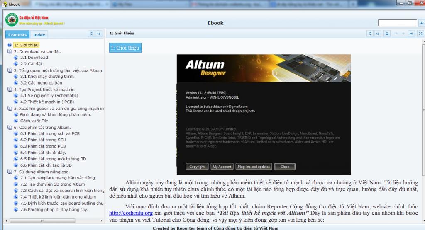
Task: Collapse book icon for 2: Download và cài đặt
Action: tap(10, 51)
